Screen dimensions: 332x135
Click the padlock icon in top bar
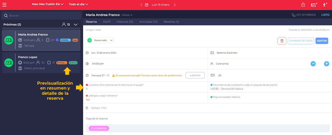[x=303, y=5]
